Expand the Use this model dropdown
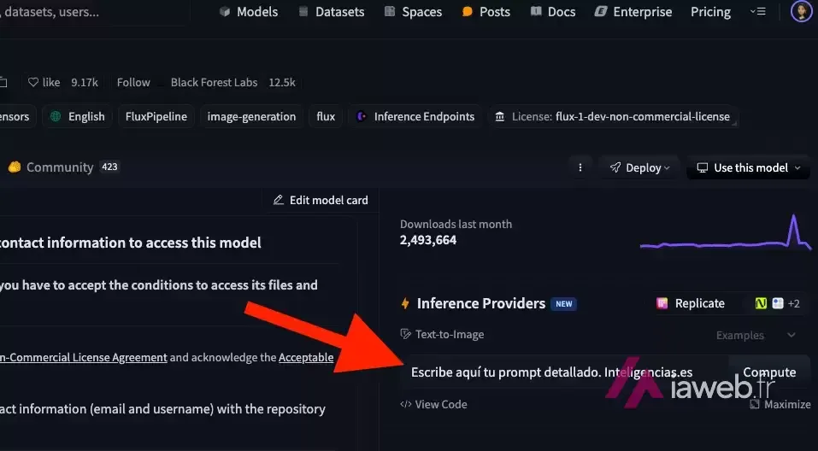Image resolution: width=818 pixels, height=451 pixels. (749, 167)
